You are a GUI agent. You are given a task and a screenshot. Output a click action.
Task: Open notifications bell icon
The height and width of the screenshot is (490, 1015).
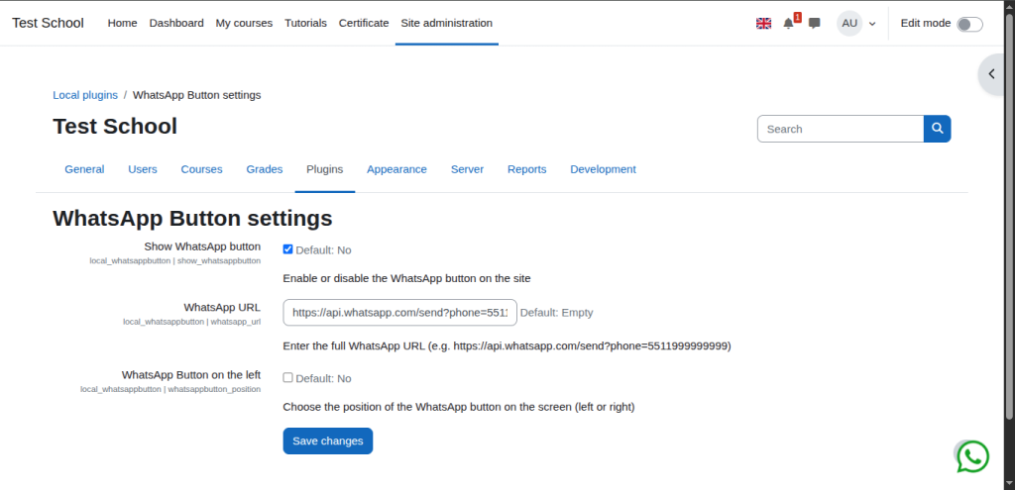(788, 24)
